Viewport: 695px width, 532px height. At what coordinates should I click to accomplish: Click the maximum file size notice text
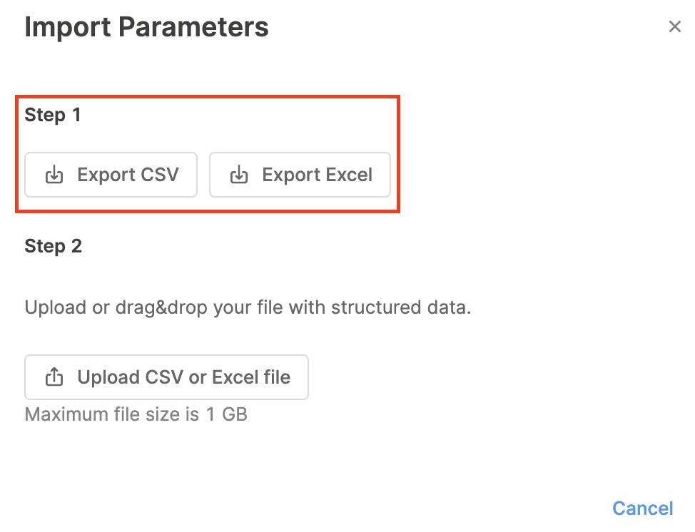pyautogui.click(x=136, y=414)
